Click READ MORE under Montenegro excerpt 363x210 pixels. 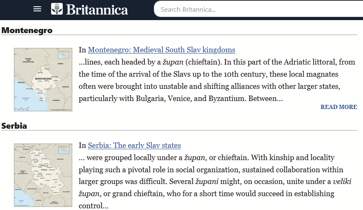(338, 107)
